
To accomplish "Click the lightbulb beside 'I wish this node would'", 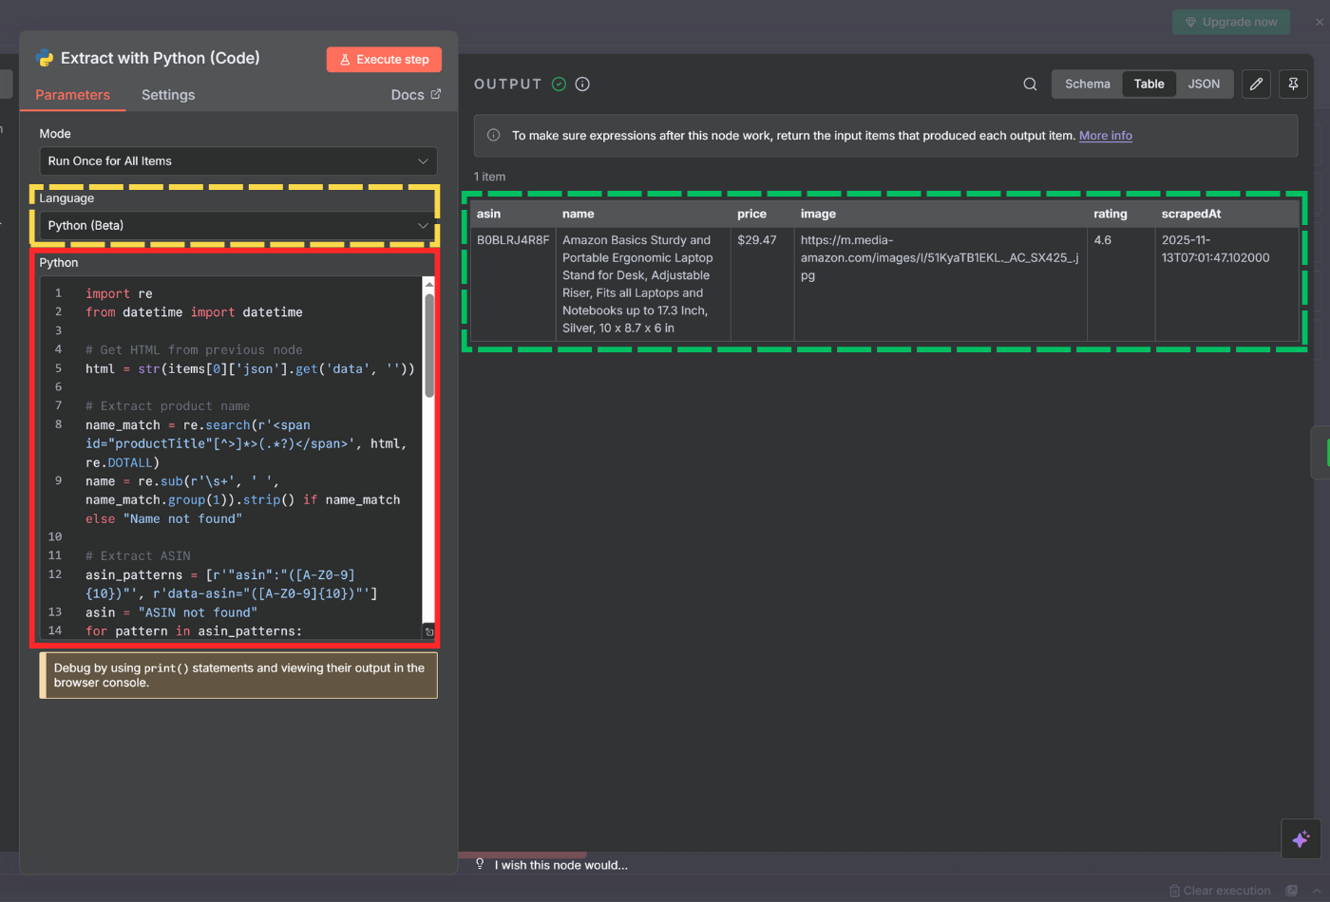I will click(x=480, y=865).
